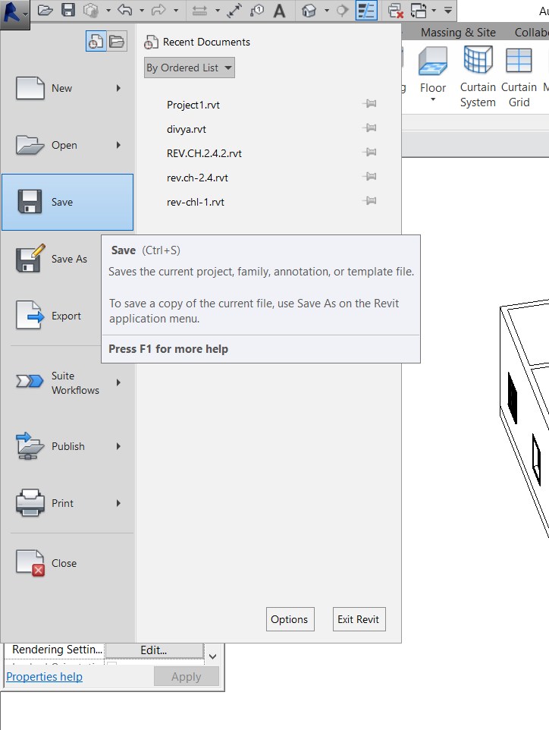Choose Open in the application menu
This screenshot has width=549, height=730.
pos(67,145)
